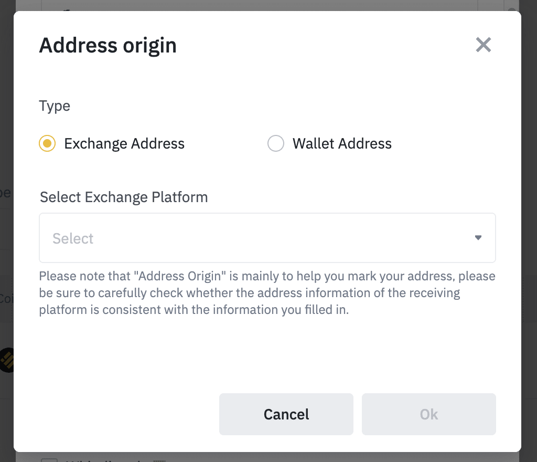Screen dimensions: 537x462
Task: Open the Select Exchange Platform dropdown
Action: (x=267, y=238)
